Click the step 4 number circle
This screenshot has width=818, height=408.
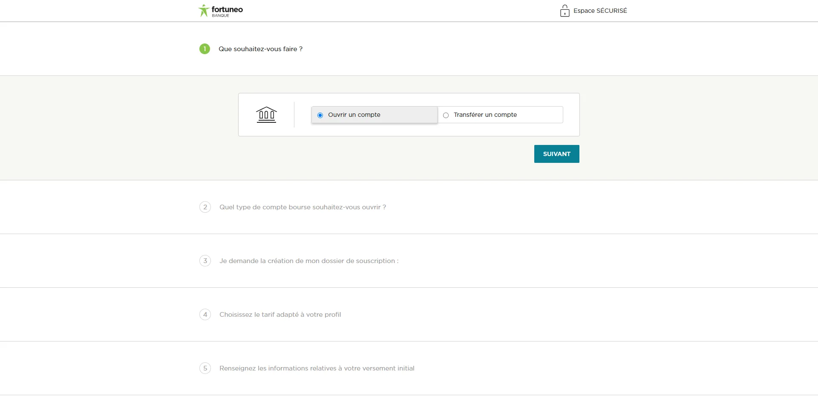[x=205, y=315]
